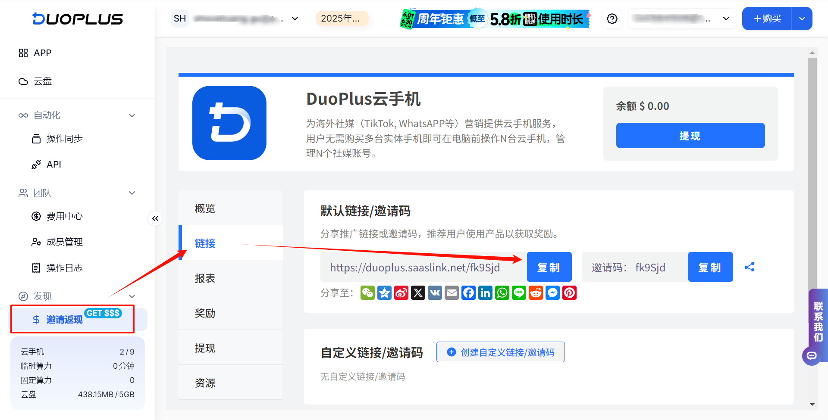The height and width of the screenshot is (420, 828).
Task: Open dropdown arrow next to 购买 button
Action: tap(802, 19)
